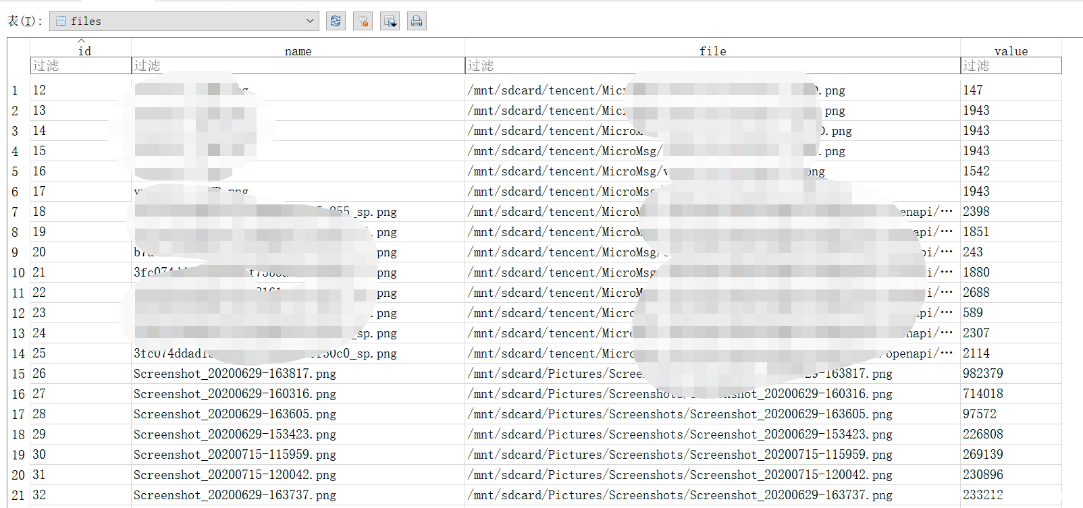
Task: Select the id cell containing 24
Action: [81, 333]
